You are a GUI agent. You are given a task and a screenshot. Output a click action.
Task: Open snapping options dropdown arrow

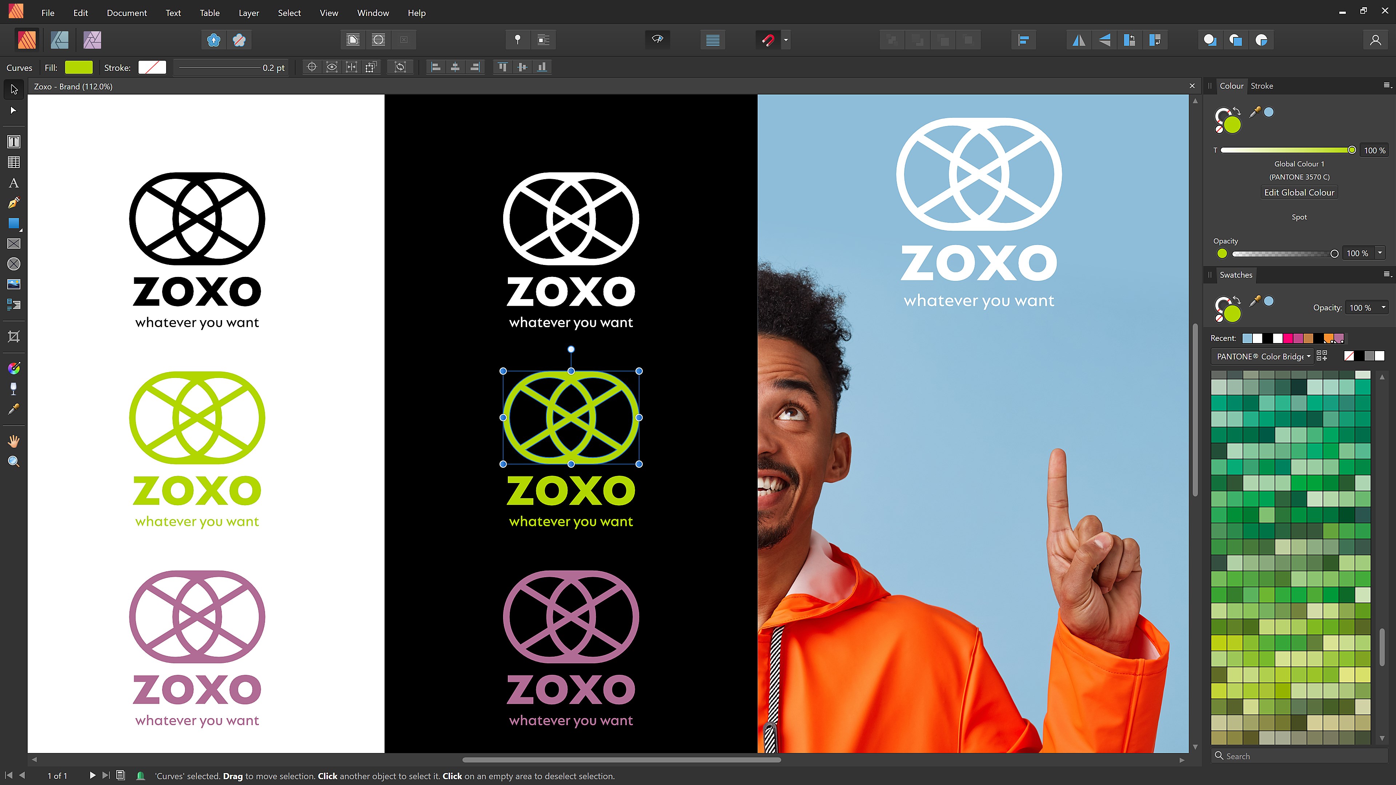tap(786, 40)
